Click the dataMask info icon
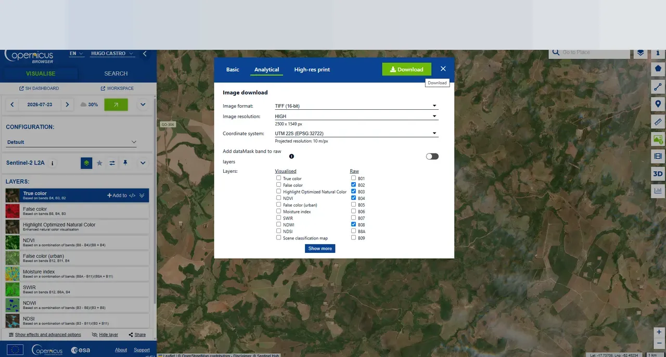Image resolution: width=666 pixels, height=357 pixels. [x=291, y=156]
